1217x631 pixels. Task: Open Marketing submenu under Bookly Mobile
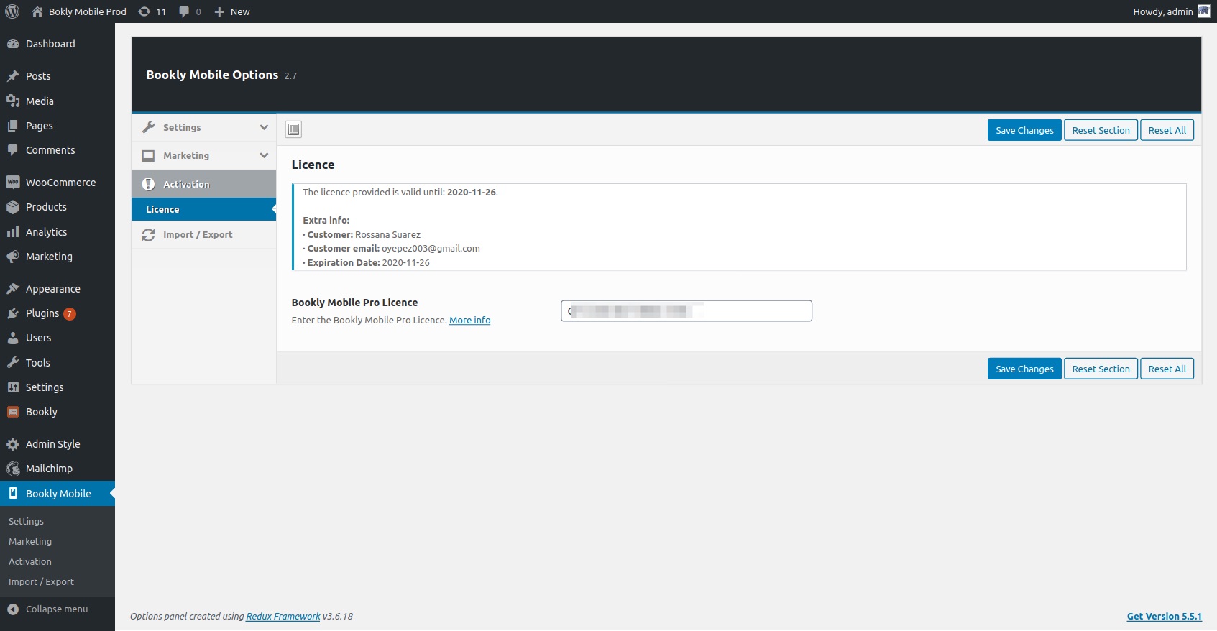point(30,542)
